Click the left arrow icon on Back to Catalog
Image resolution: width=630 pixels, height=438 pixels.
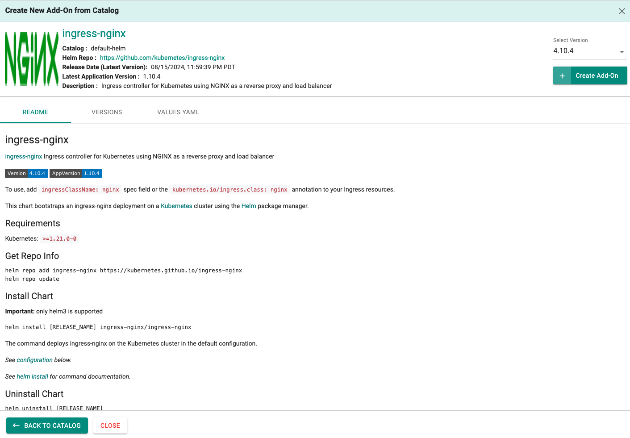(16, 425)
